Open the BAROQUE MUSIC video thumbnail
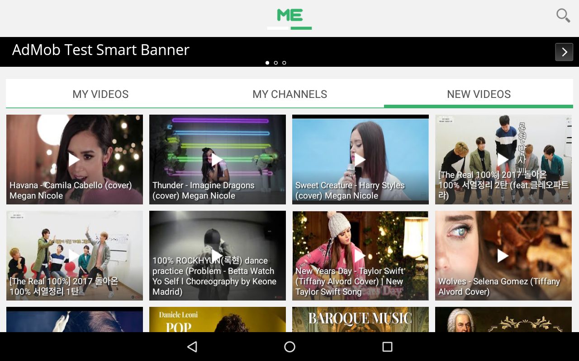Viewport: 579px width, 361px height. tap(360, 319)
